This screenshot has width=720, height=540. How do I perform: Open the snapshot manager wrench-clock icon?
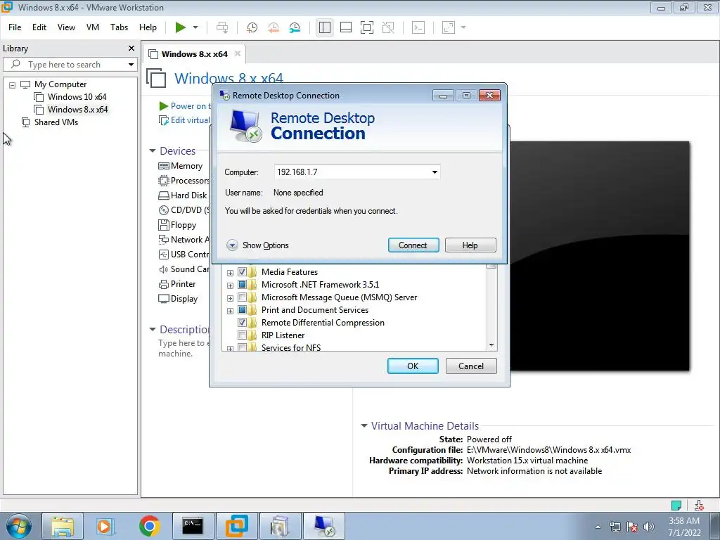pos(295,27)
